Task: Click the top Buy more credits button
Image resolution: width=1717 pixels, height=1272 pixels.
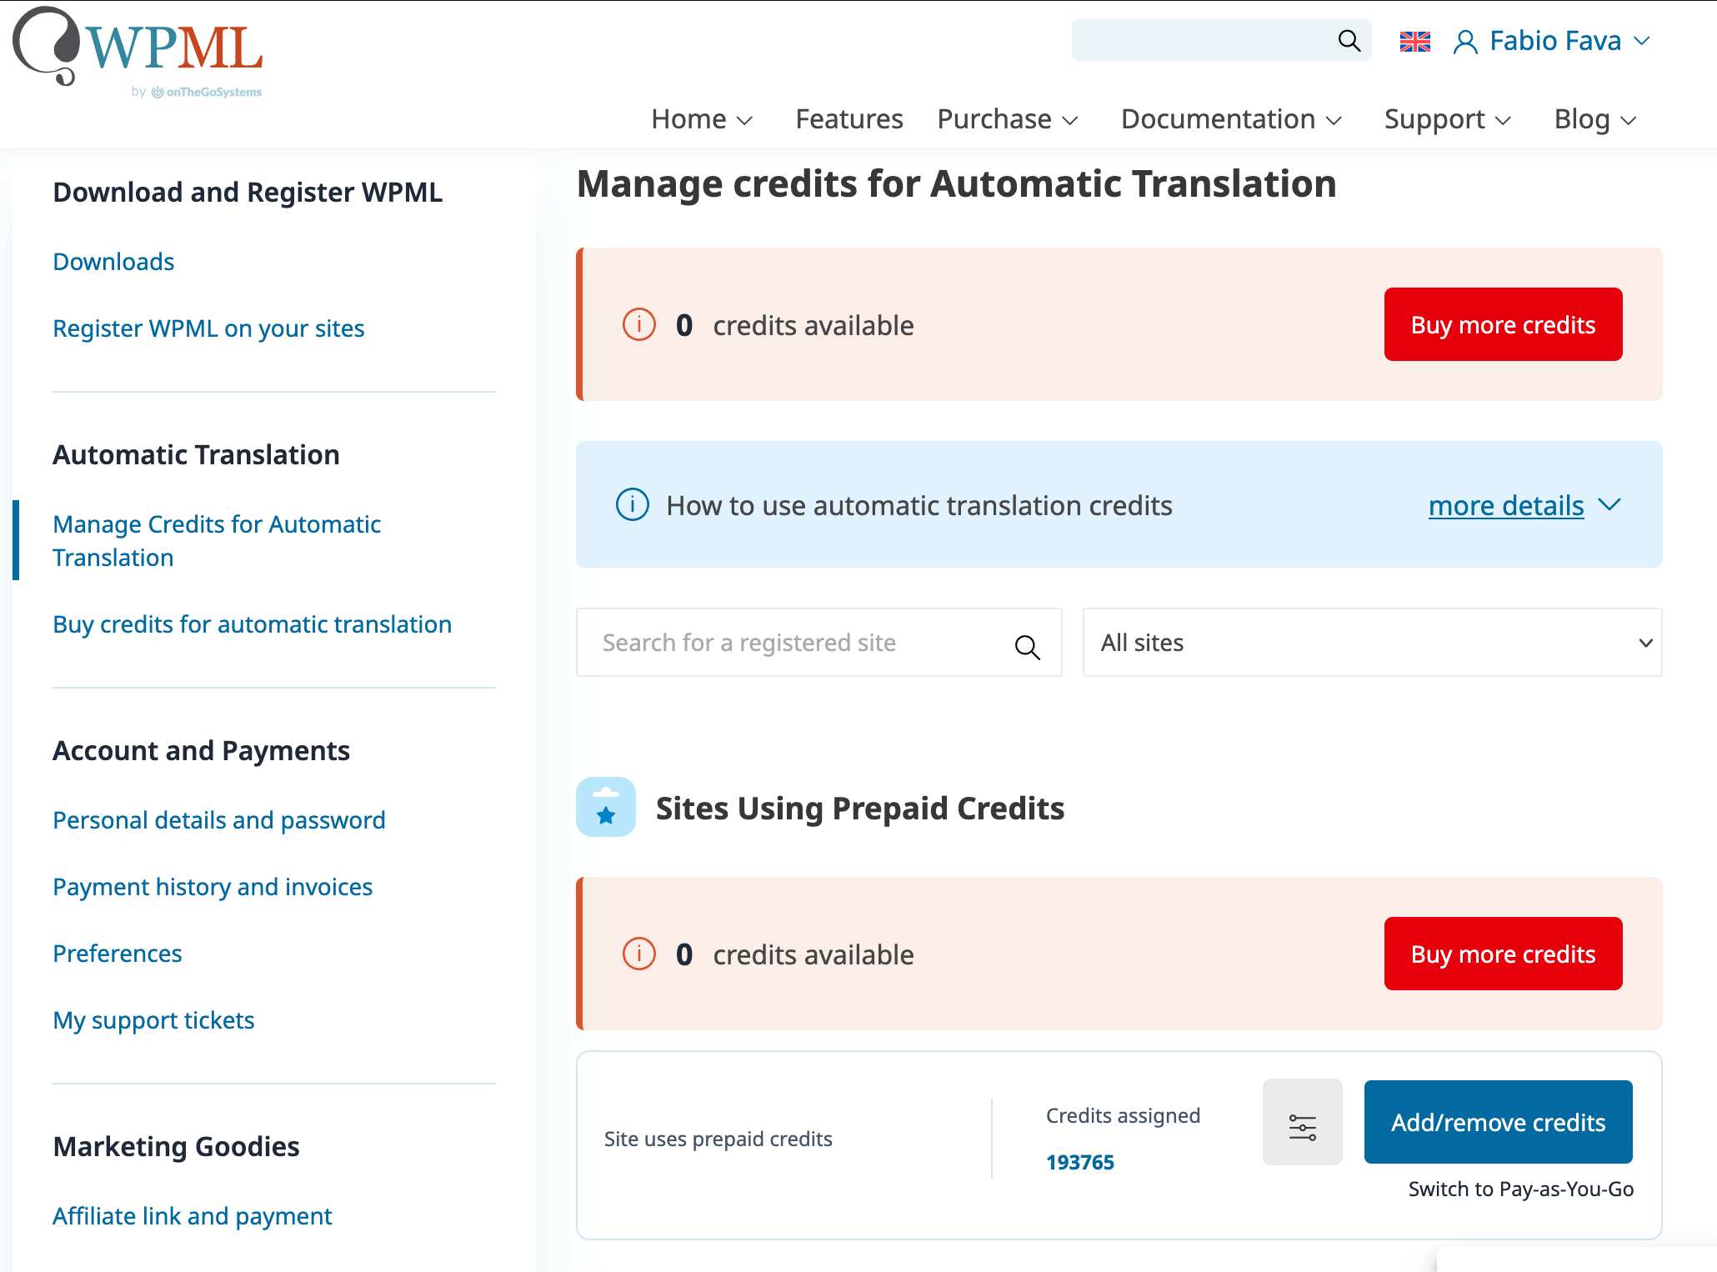Action: point(1502,324)
